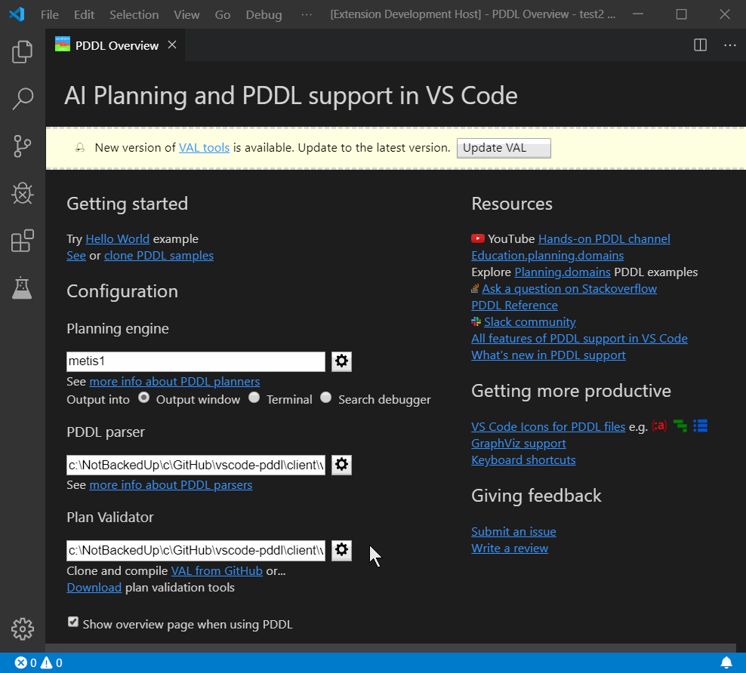Viewport: 746px width, 673px height.
Task: Open Hands-on PDDL channel link
Action: click(604, 238)
